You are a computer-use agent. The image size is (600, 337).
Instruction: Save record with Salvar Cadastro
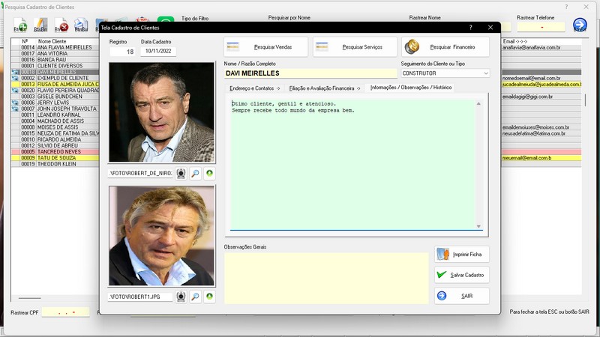pos(462,275)
